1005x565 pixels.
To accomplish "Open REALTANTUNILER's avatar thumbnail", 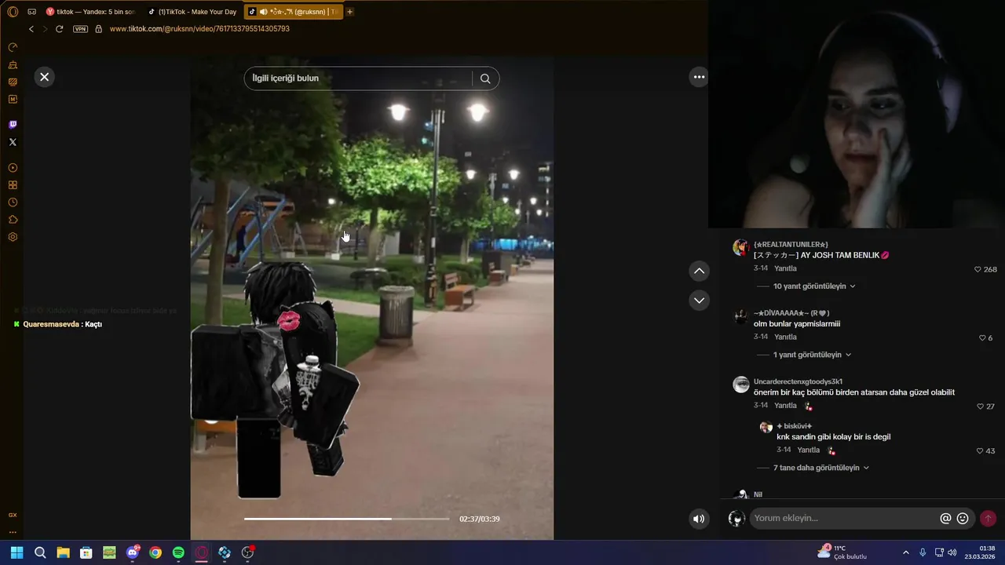I will tap(740, 248).
